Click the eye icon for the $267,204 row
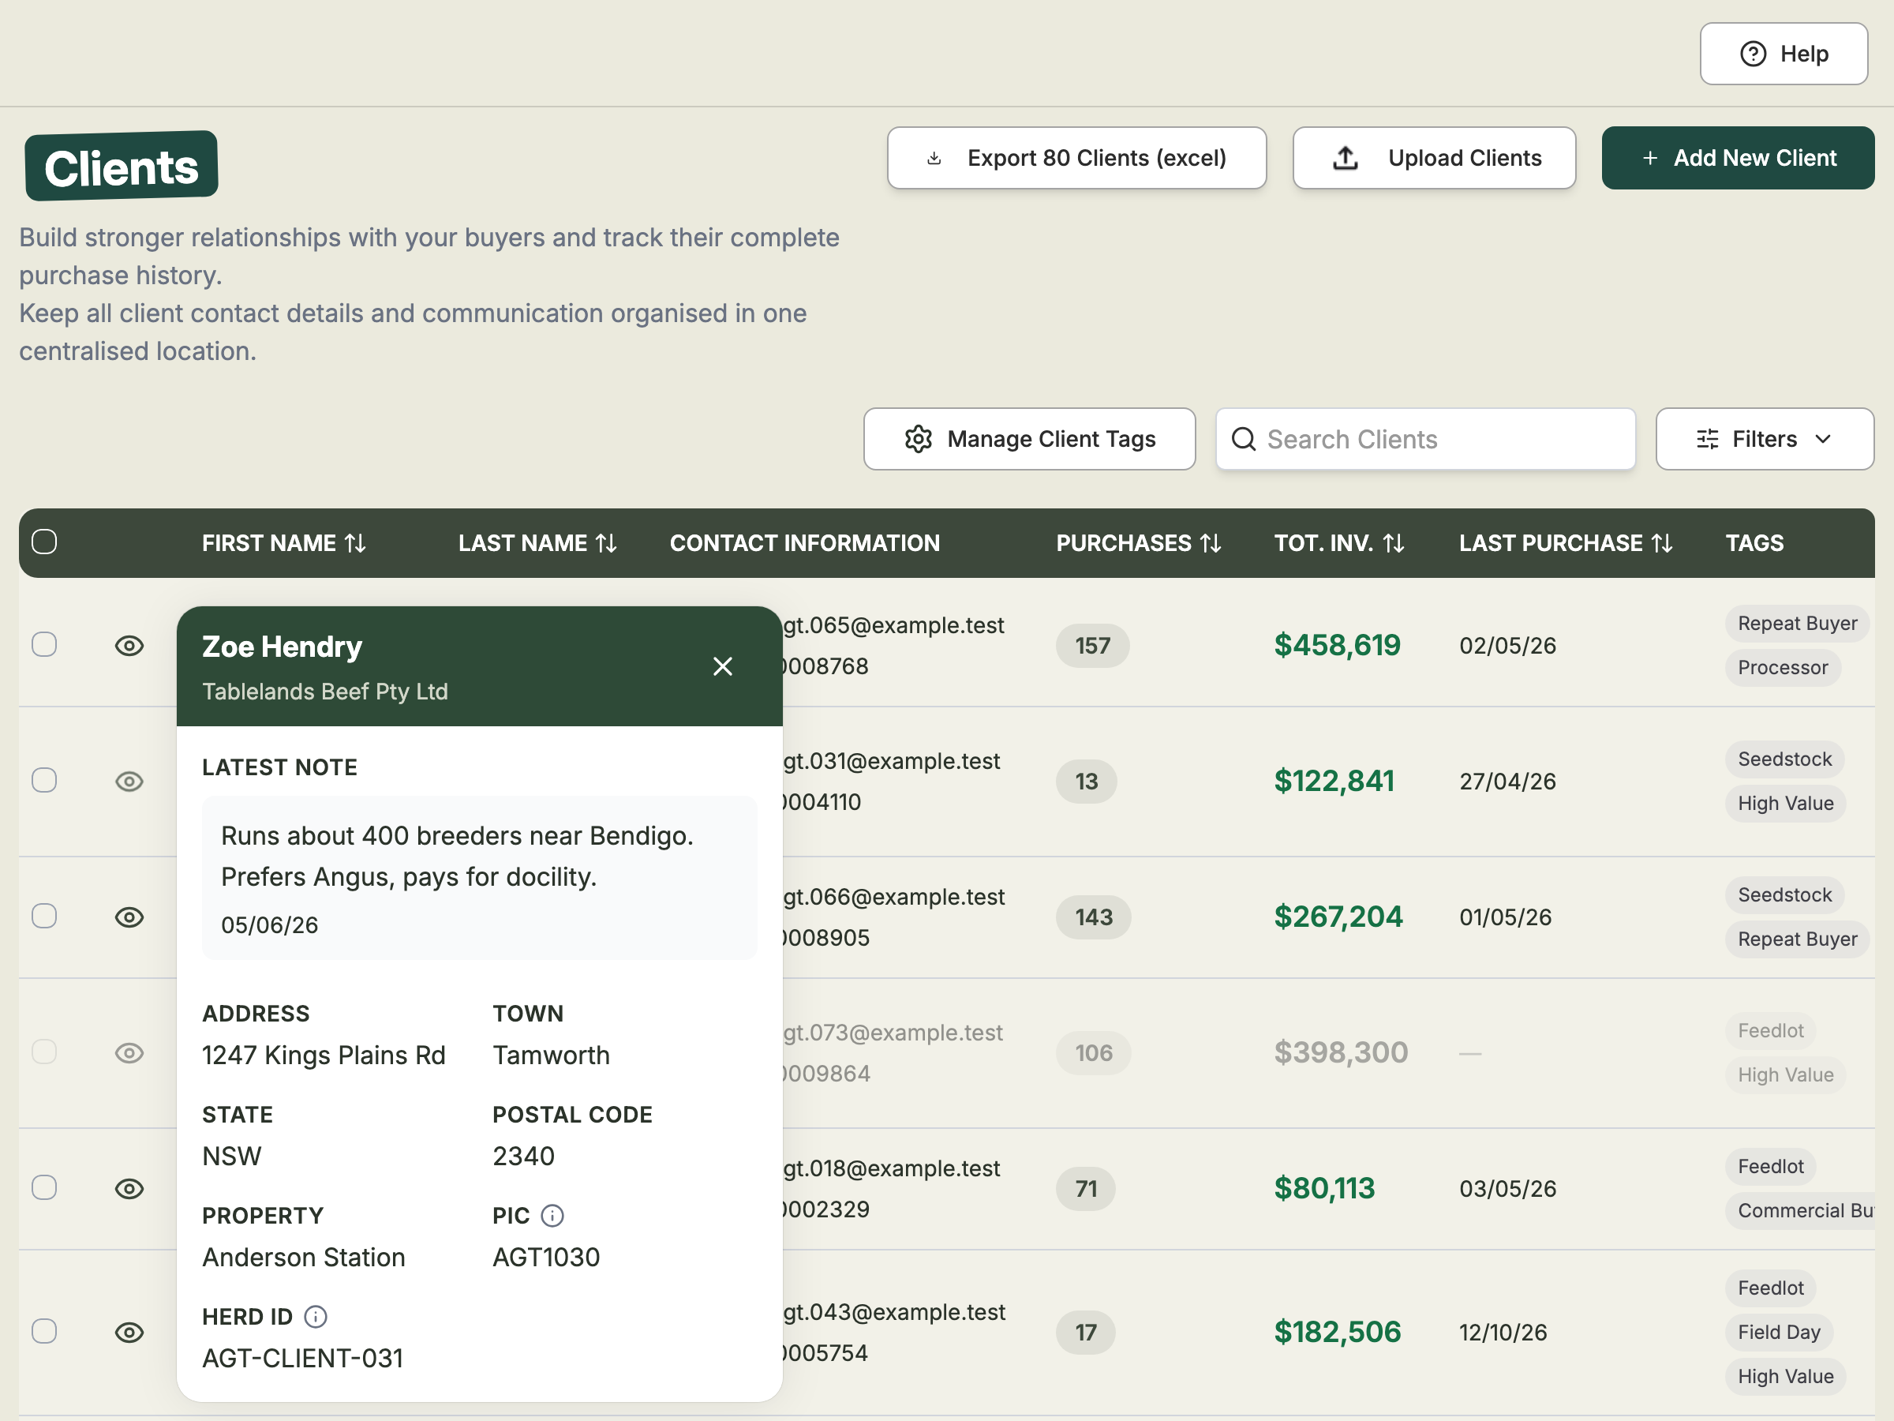1894x1421 pixels. (129, 917)
